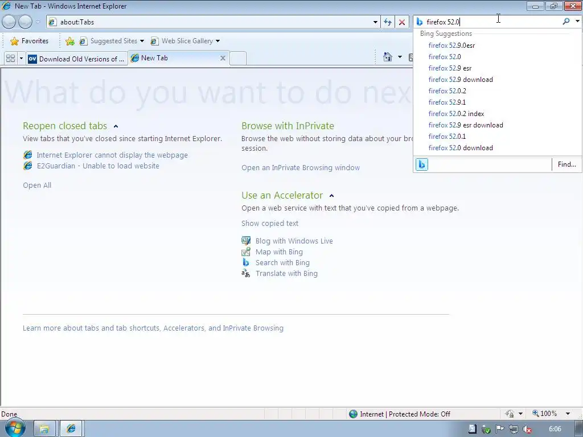583x437 pixels.
Task: Click the Quick Tabs grid icon
Action: (10, 59)
